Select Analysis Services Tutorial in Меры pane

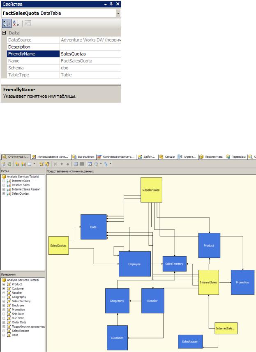(23, 177)
